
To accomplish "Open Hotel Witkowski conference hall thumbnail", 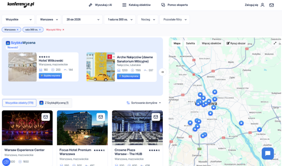I will (23, 67).
